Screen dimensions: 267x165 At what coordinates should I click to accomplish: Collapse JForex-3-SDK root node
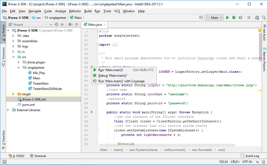[x=8, y=31]
